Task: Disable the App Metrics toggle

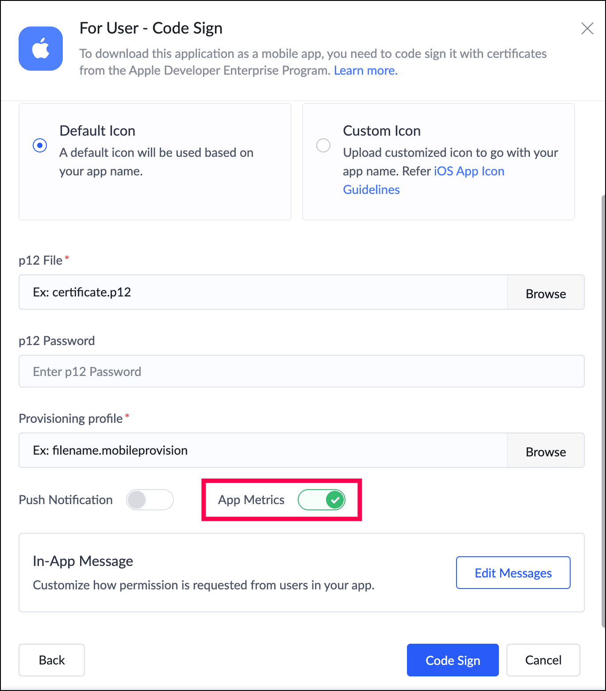Action: [x=322, y=500]
